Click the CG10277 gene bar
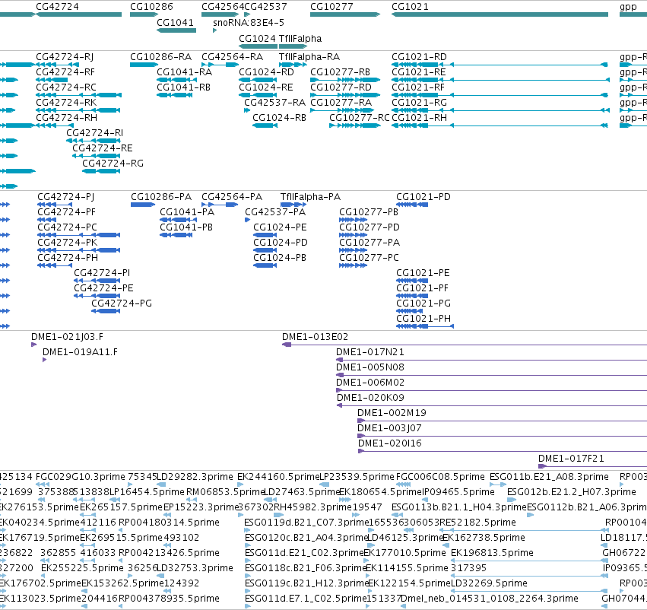647x610 pixels. [x=345, y=14]
